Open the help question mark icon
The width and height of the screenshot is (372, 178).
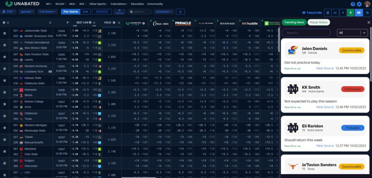pyautogui.click(x=353, y=4)
